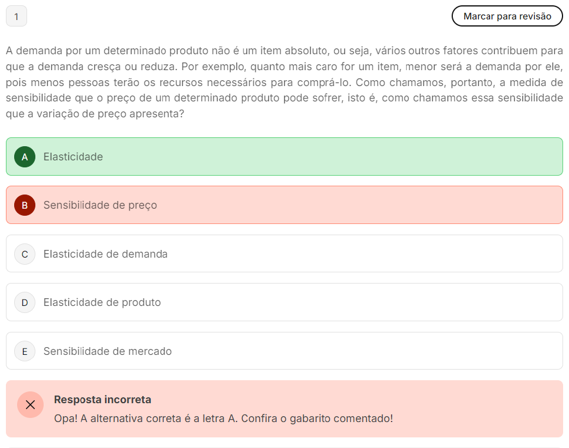The width and height of the screenshot is (569, 448).
Task: Click the 'Resposta incorreta' heading
Action: (x=103, y=400)
